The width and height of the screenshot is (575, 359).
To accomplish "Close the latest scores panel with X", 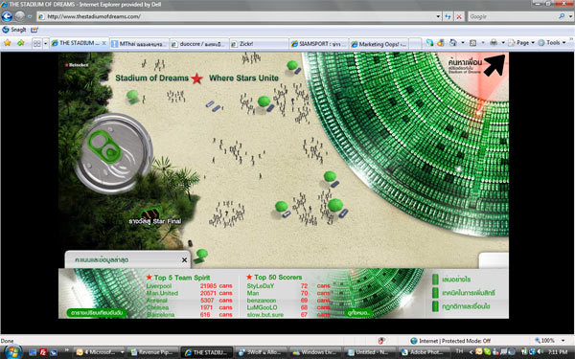I will pyautogui.click(x=184, y=259).
